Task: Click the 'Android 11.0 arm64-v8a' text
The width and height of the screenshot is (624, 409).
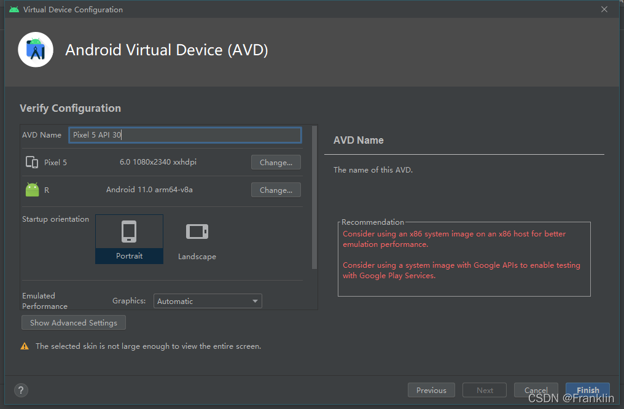Action: click(149, 190)
